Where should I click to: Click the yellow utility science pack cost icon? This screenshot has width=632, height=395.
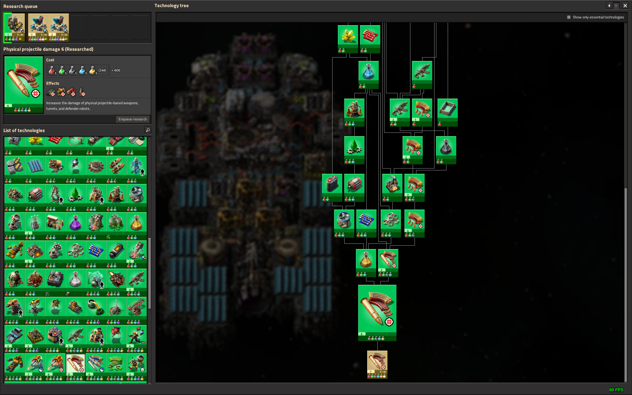tap(93, 70)
